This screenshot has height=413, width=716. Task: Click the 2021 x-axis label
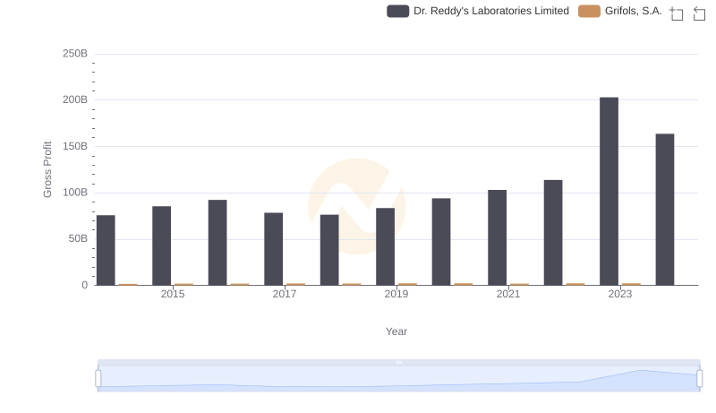pyautogui.click(x=508, y=294)
